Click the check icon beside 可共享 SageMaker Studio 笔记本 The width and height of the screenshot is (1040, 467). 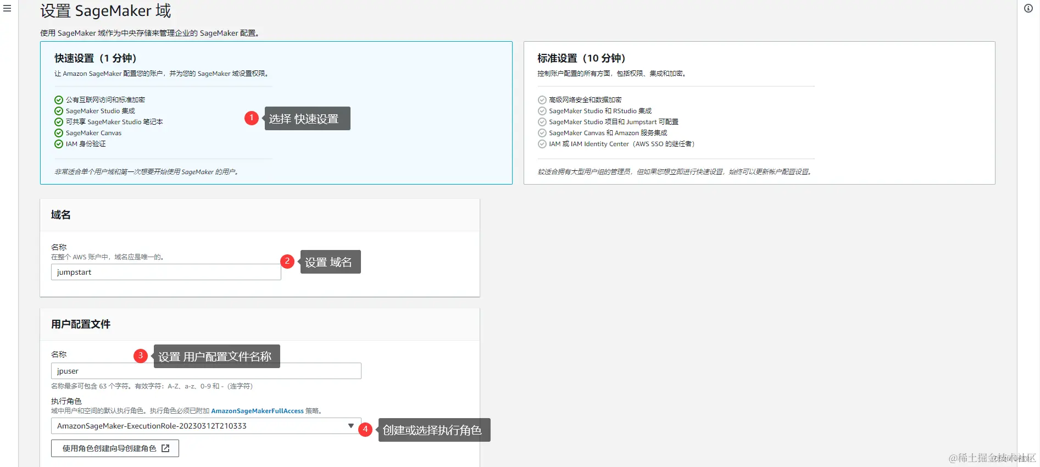tap(59, 122)
